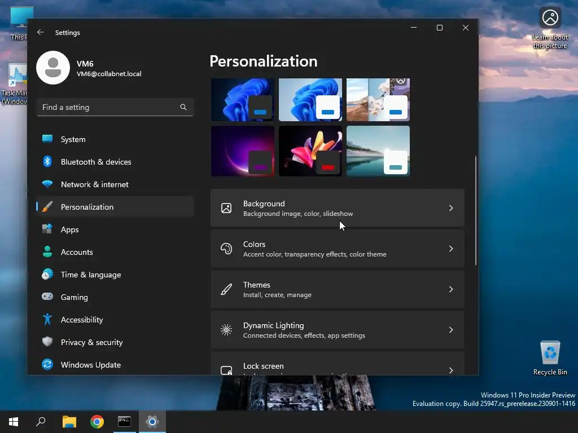
Task: Click the Background picture icon
Action: point(226,208)
